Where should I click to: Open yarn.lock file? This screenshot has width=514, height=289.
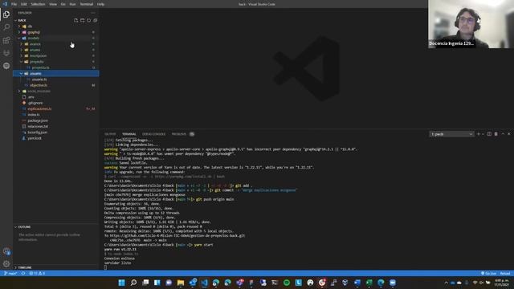pyautogui.click(x=55, y=138)
